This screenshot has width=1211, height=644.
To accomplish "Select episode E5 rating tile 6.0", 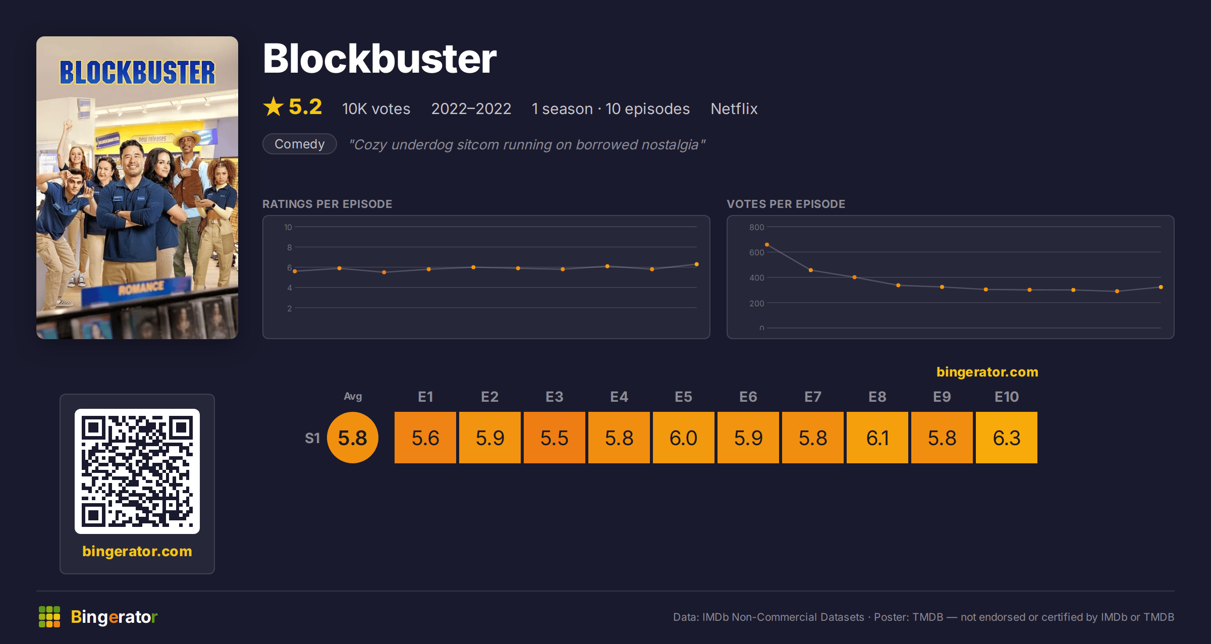I will tap(684, 438).
